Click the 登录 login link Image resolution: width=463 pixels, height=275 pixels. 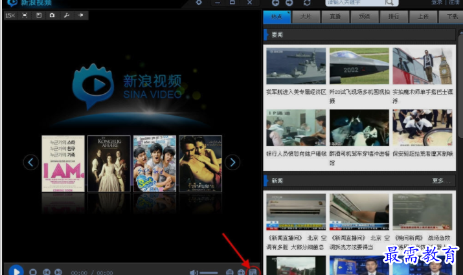click(x=436, y=3)
